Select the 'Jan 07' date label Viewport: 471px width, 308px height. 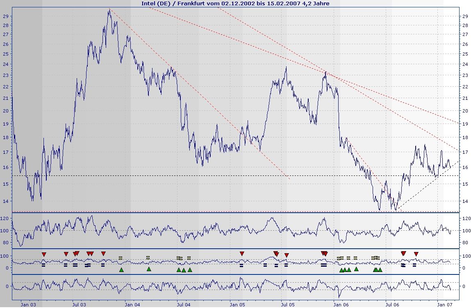445,305
